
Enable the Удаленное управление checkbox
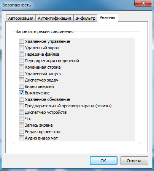coord(21,41)
